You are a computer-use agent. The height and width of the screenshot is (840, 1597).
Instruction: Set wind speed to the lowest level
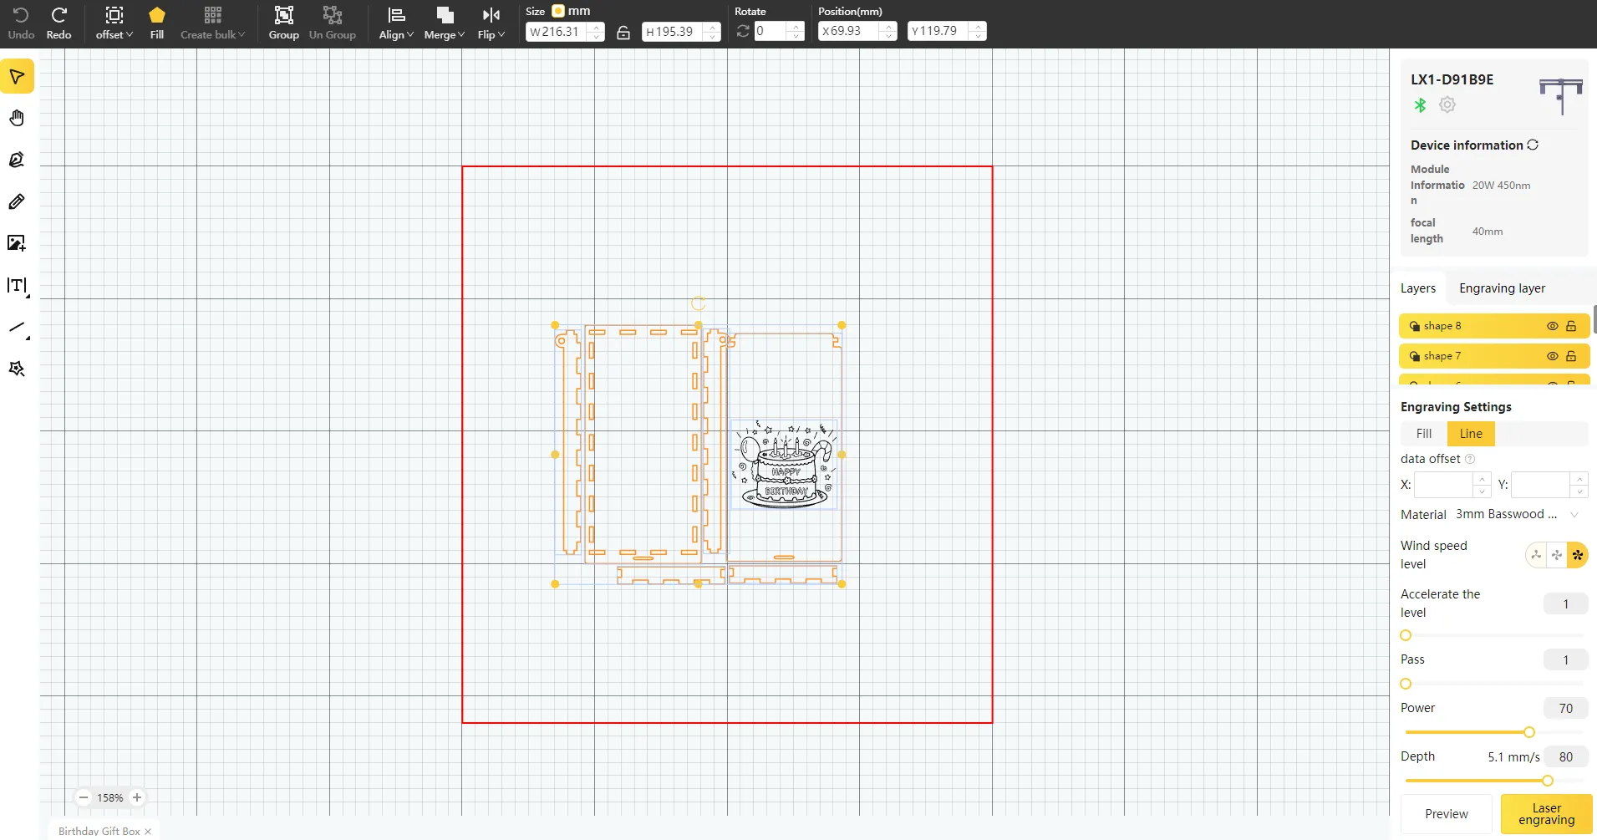1536,555
